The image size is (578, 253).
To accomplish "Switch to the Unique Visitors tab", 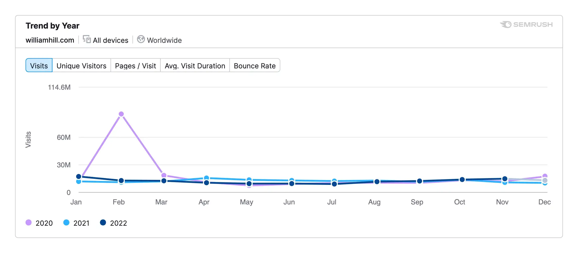I will pos(81,66).
